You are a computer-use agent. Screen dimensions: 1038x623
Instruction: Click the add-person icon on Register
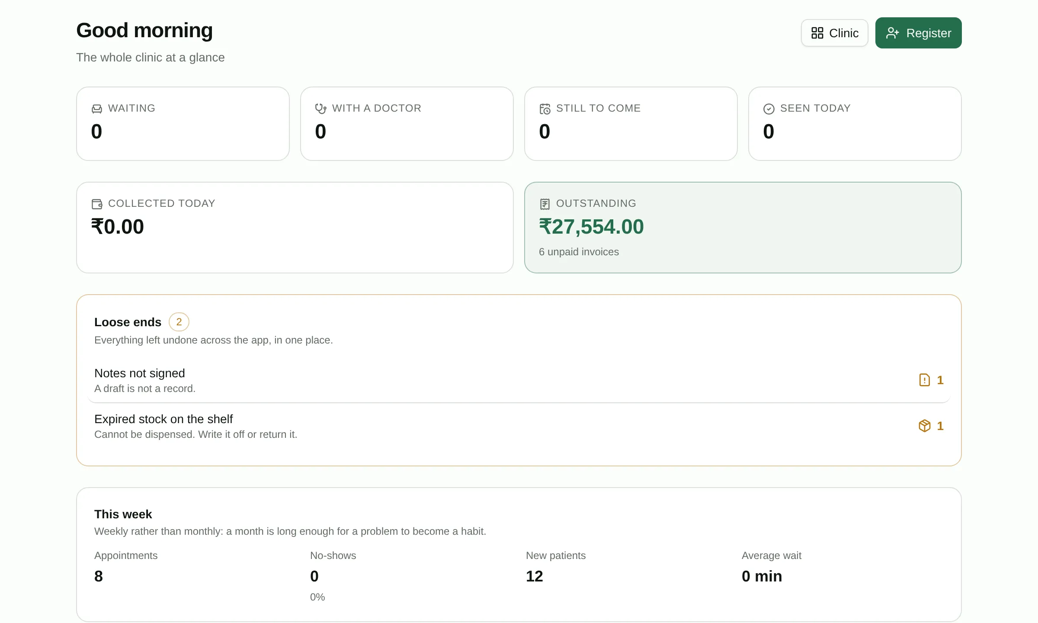pos(893,33)
